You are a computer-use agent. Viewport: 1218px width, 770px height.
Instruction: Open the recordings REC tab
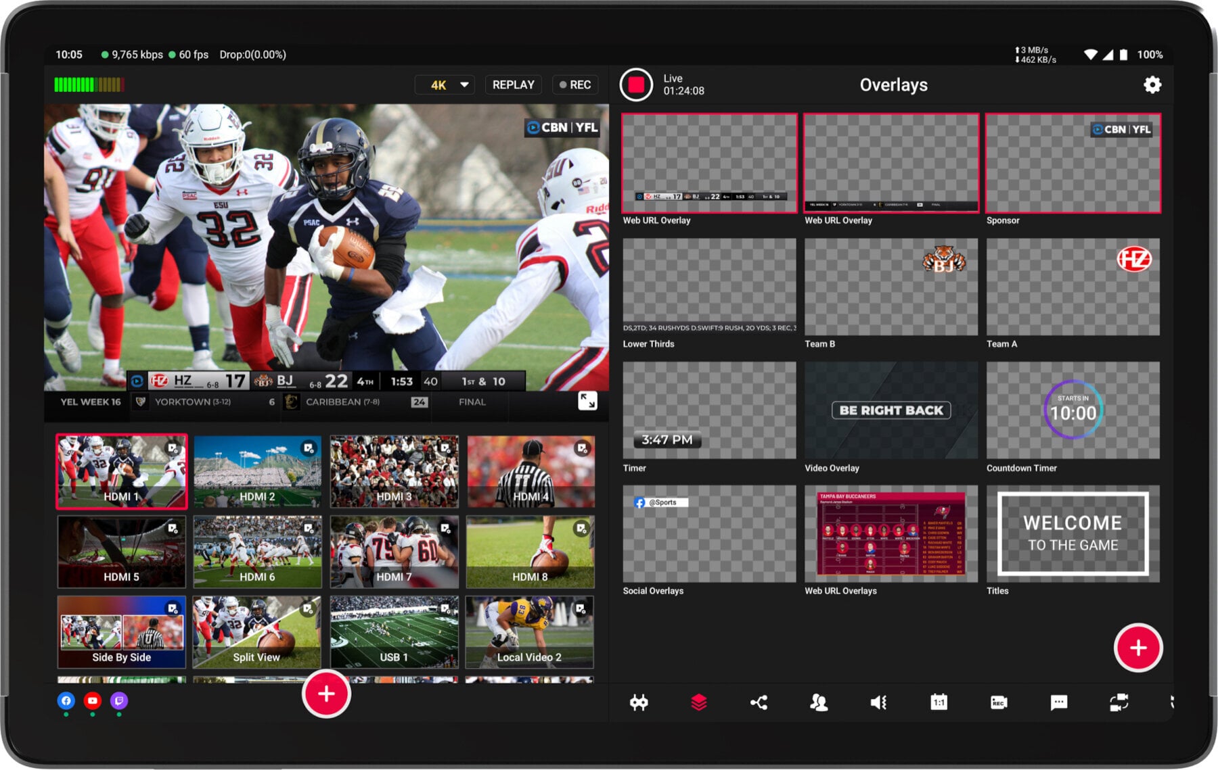click(998, 702)
